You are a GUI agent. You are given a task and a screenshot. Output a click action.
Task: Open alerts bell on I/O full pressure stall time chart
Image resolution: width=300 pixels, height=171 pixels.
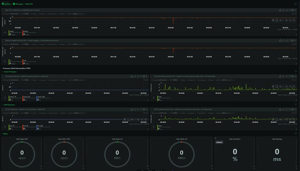[280, 109]
